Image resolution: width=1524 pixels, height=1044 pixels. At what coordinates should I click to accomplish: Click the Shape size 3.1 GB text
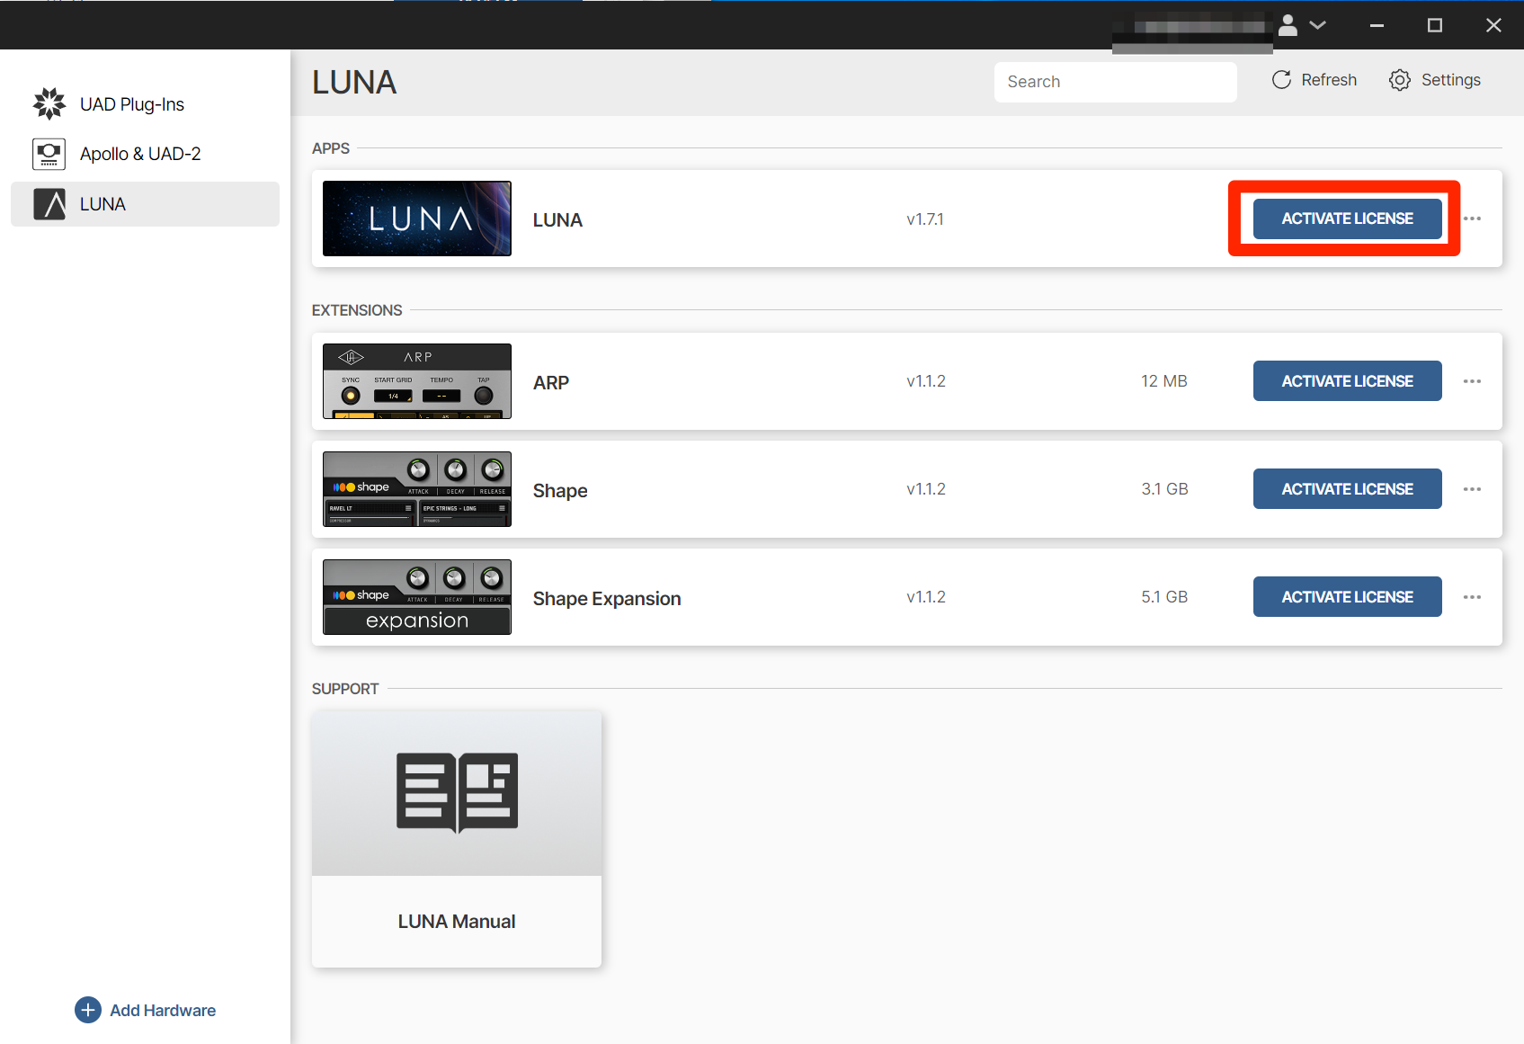1164,489
